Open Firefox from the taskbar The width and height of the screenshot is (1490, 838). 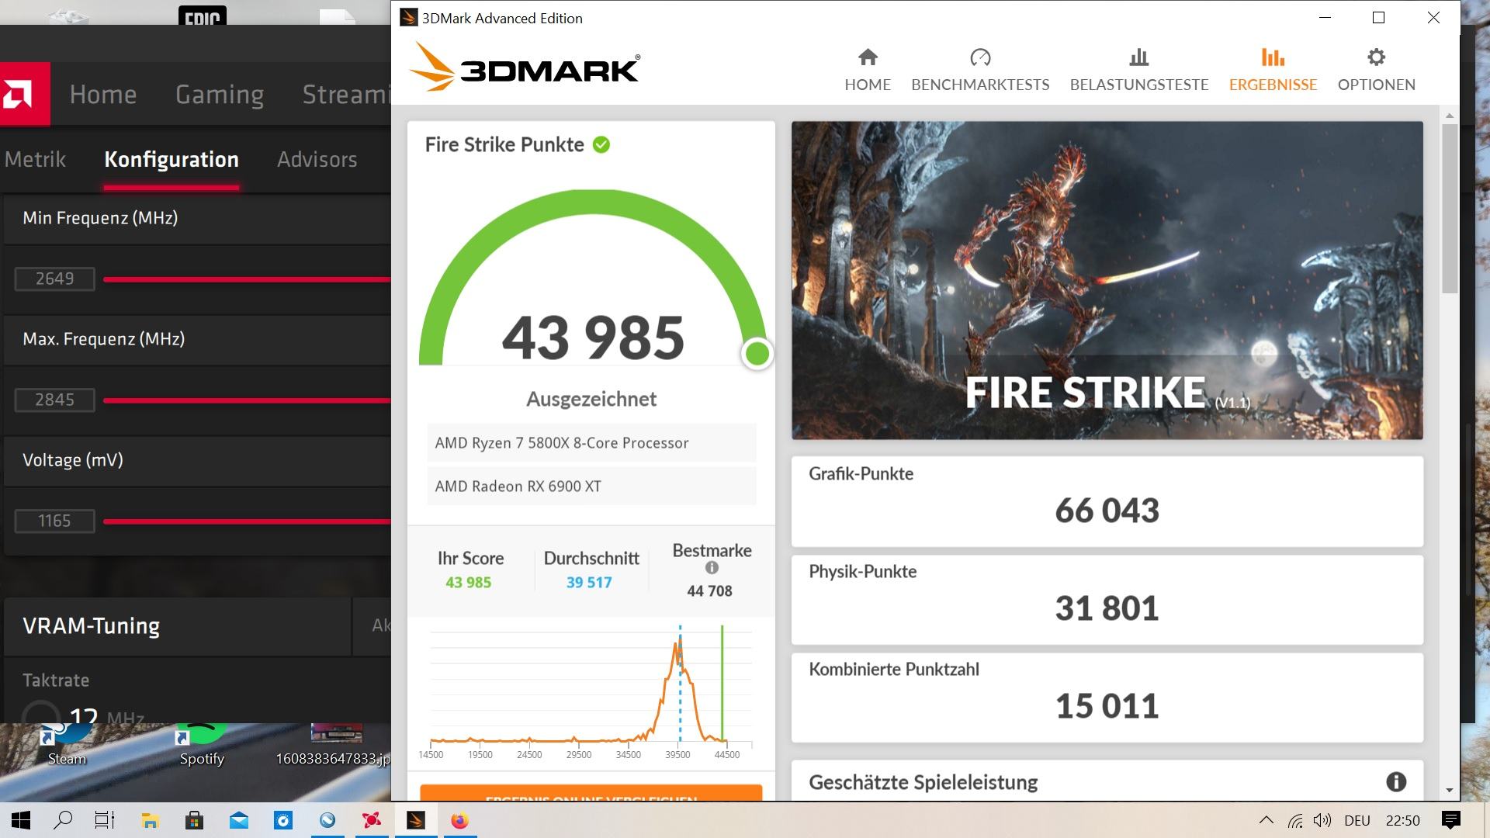(460, 820)
